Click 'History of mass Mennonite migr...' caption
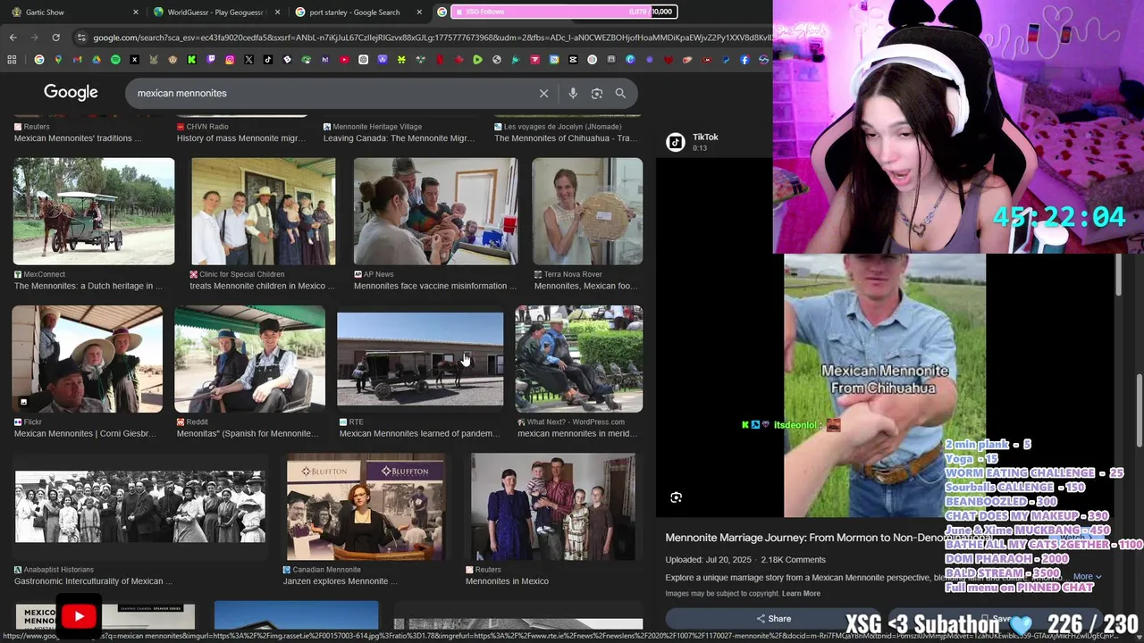The image size is (1144, 643). (241, 138)
